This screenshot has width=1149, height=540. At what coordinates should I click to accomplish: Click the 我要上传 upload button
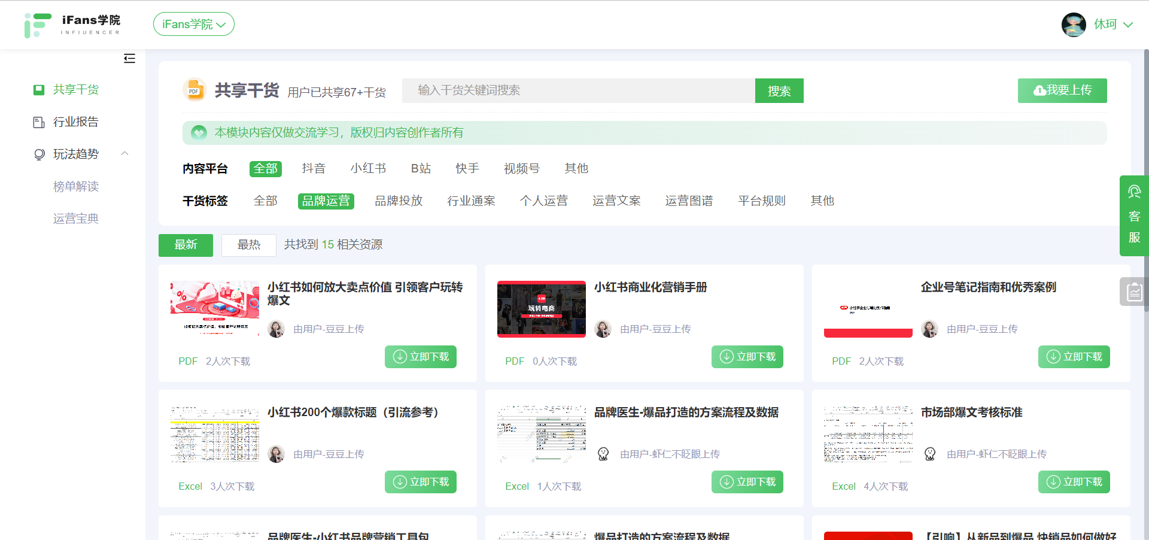(x=1062, y=90)
